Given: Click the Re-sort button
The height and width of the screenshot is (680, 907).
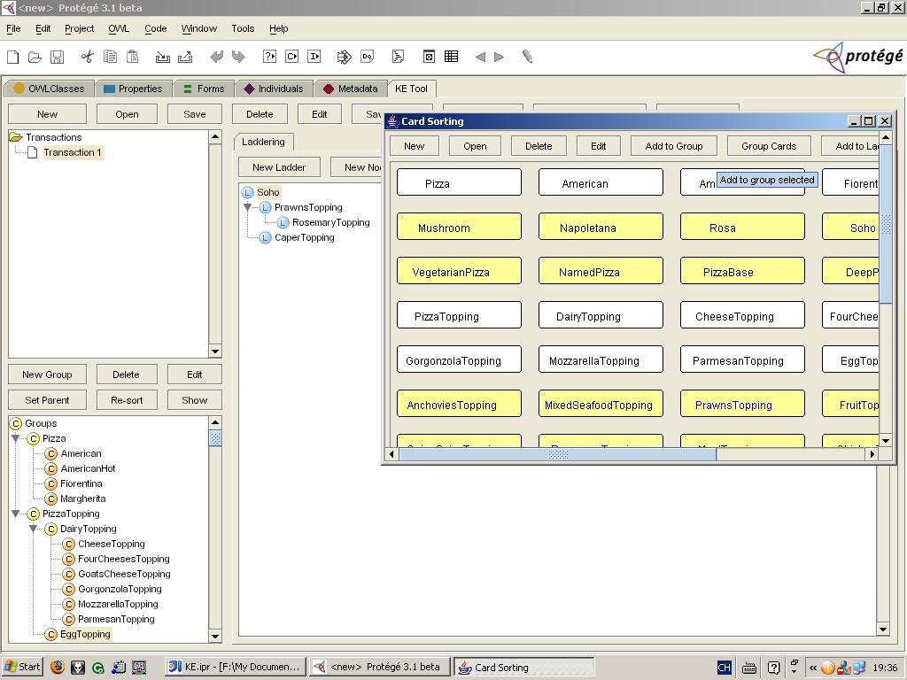Looking at the screenshot, I should [x=127, y=399].
